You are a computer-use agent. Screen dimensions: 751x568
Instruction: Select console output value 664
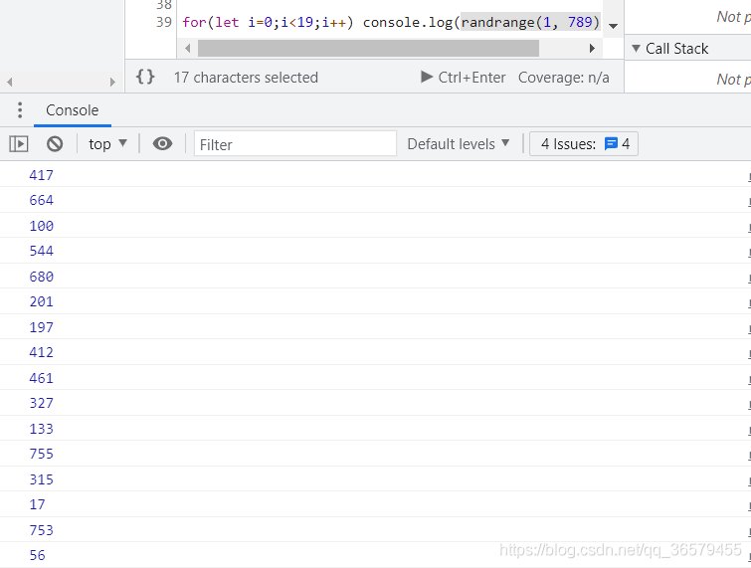[x=41, y=200]
